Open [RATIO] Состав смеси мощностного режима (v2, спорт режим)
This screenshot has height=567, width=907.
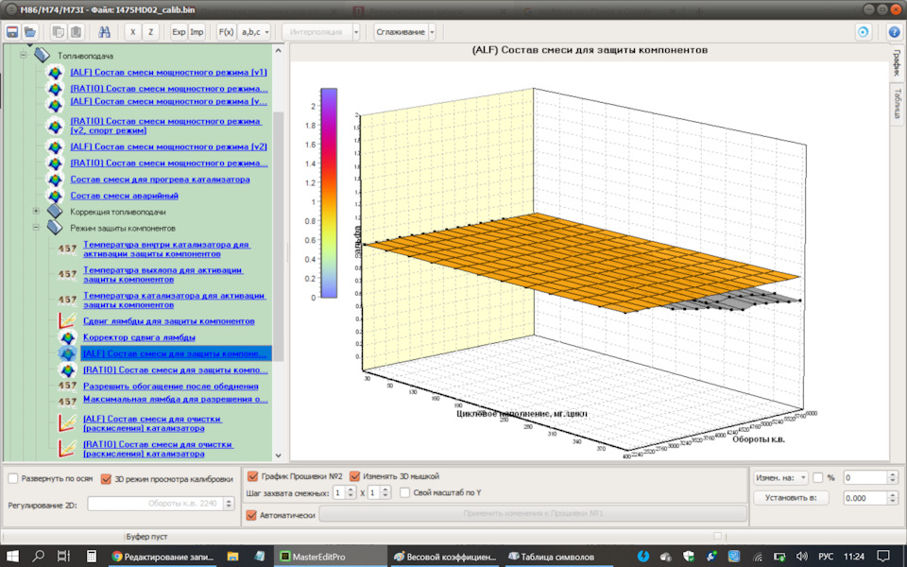(165, 126)
